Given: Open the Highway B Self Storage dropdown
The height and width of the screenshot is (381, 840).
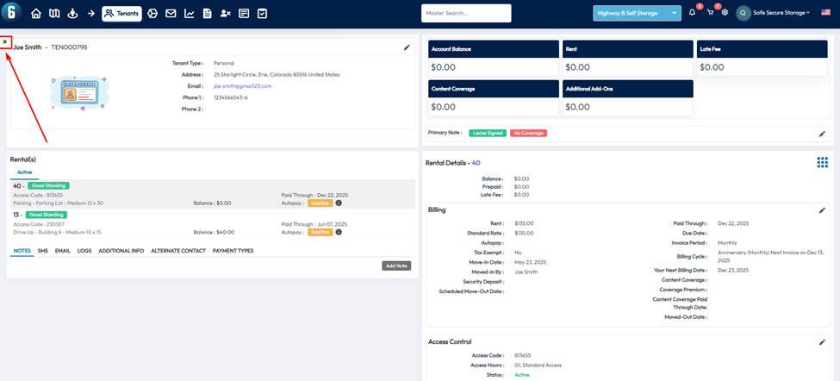Looking at the screenshot, I should point(636,13).
